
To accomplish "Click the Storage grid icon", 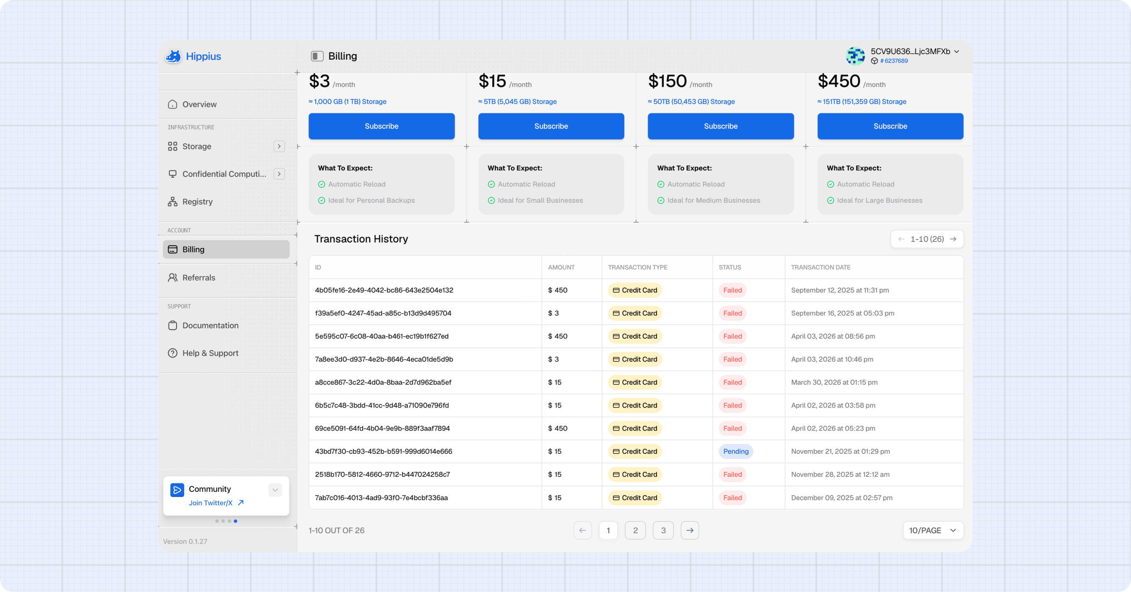I will point(173,146).
